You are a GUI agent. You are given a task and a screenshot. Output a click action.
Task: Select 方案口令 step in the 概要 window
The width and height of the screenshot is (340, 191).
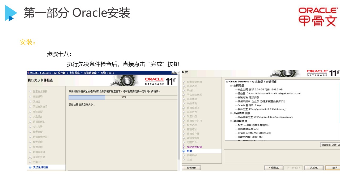click(192, 142)
